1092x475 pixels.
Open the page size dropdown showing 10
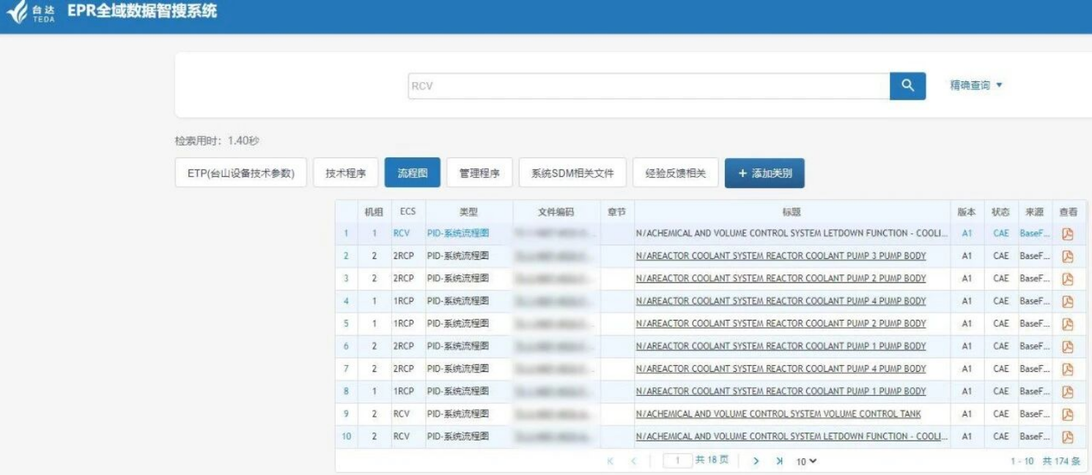tap(806, 461)
